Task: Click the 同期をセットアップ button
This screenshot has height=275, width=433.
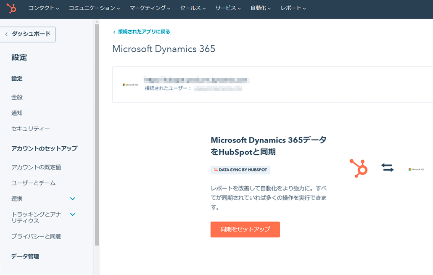Action: click(245, 230)
